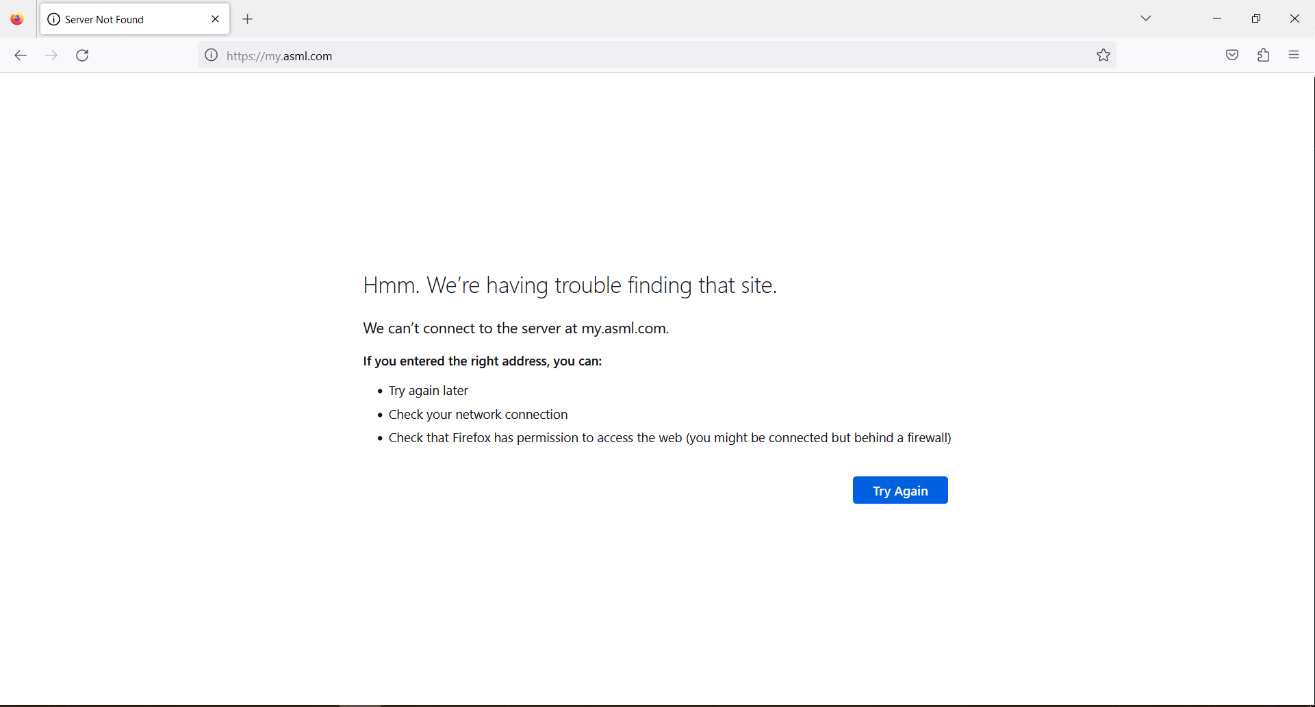
Task: Click the back navigation arrow
Action: (20, 55)
